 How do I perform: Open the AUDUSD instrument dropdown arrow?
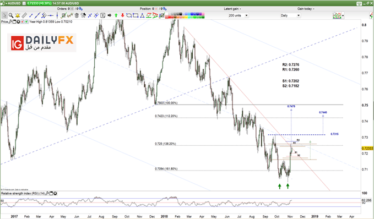7,3
